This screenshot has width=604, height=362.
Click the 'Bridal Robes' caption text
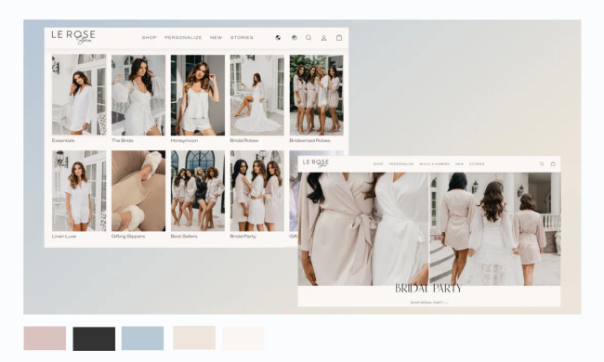(244, 140)
